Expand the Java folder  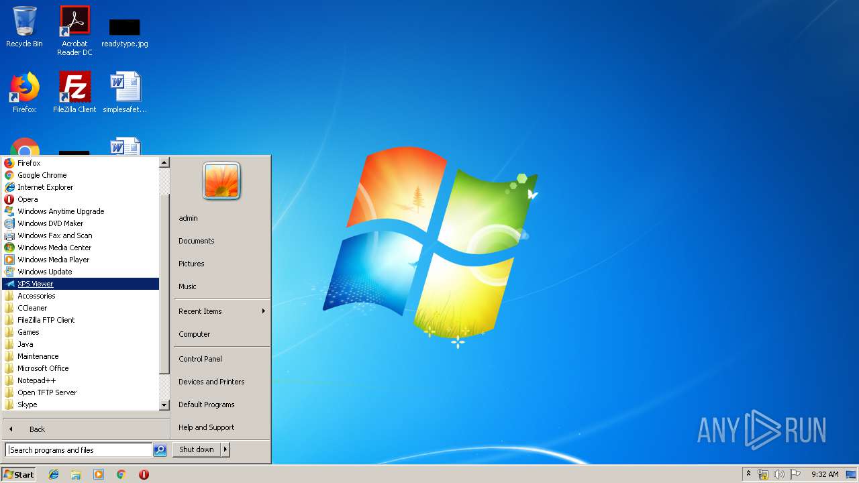click(x=81, y=344)
